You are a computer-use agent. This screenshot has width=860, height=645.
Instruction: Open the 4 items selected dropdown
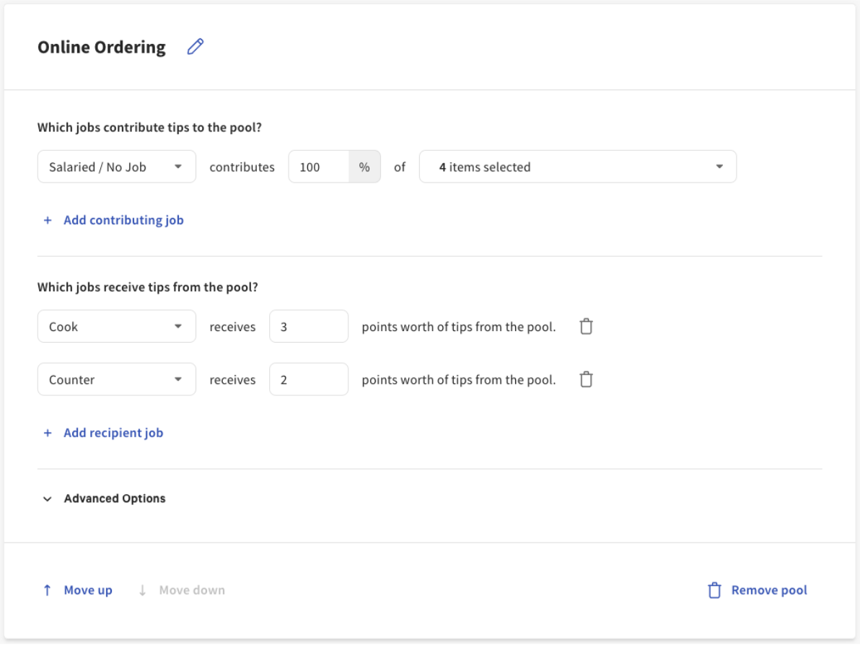click(577, 166)
